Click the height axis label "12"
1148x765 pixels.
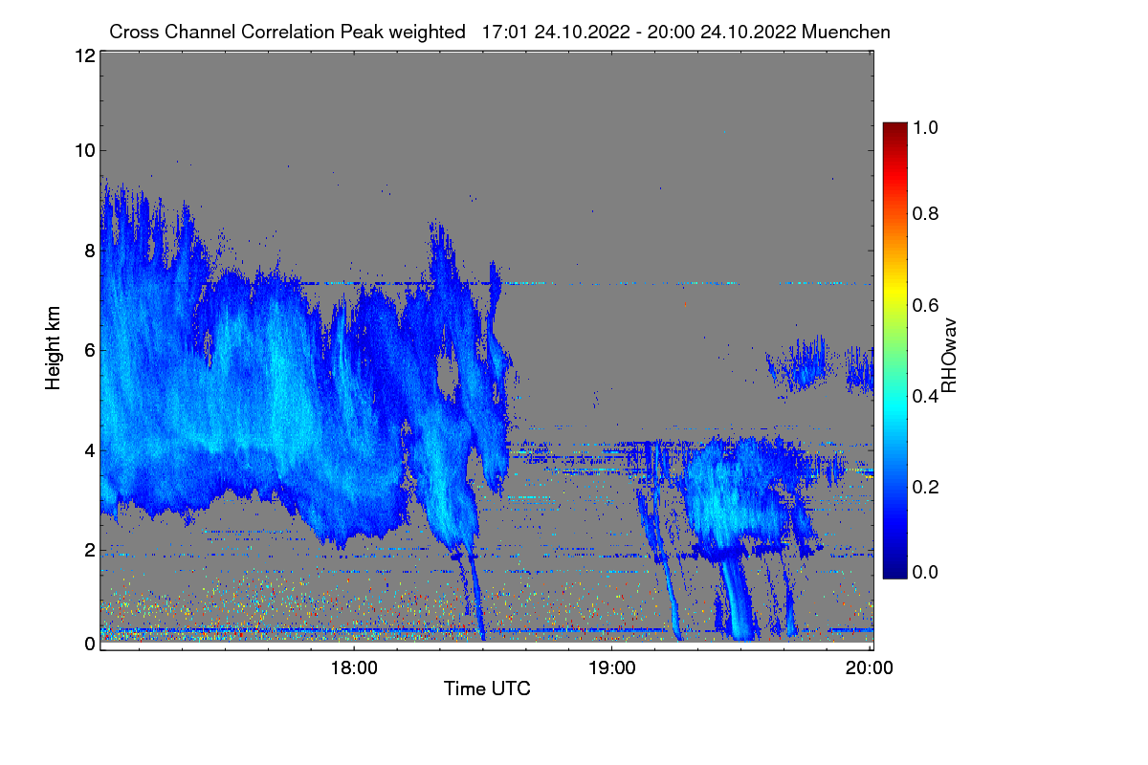click(x=83, y=55)
